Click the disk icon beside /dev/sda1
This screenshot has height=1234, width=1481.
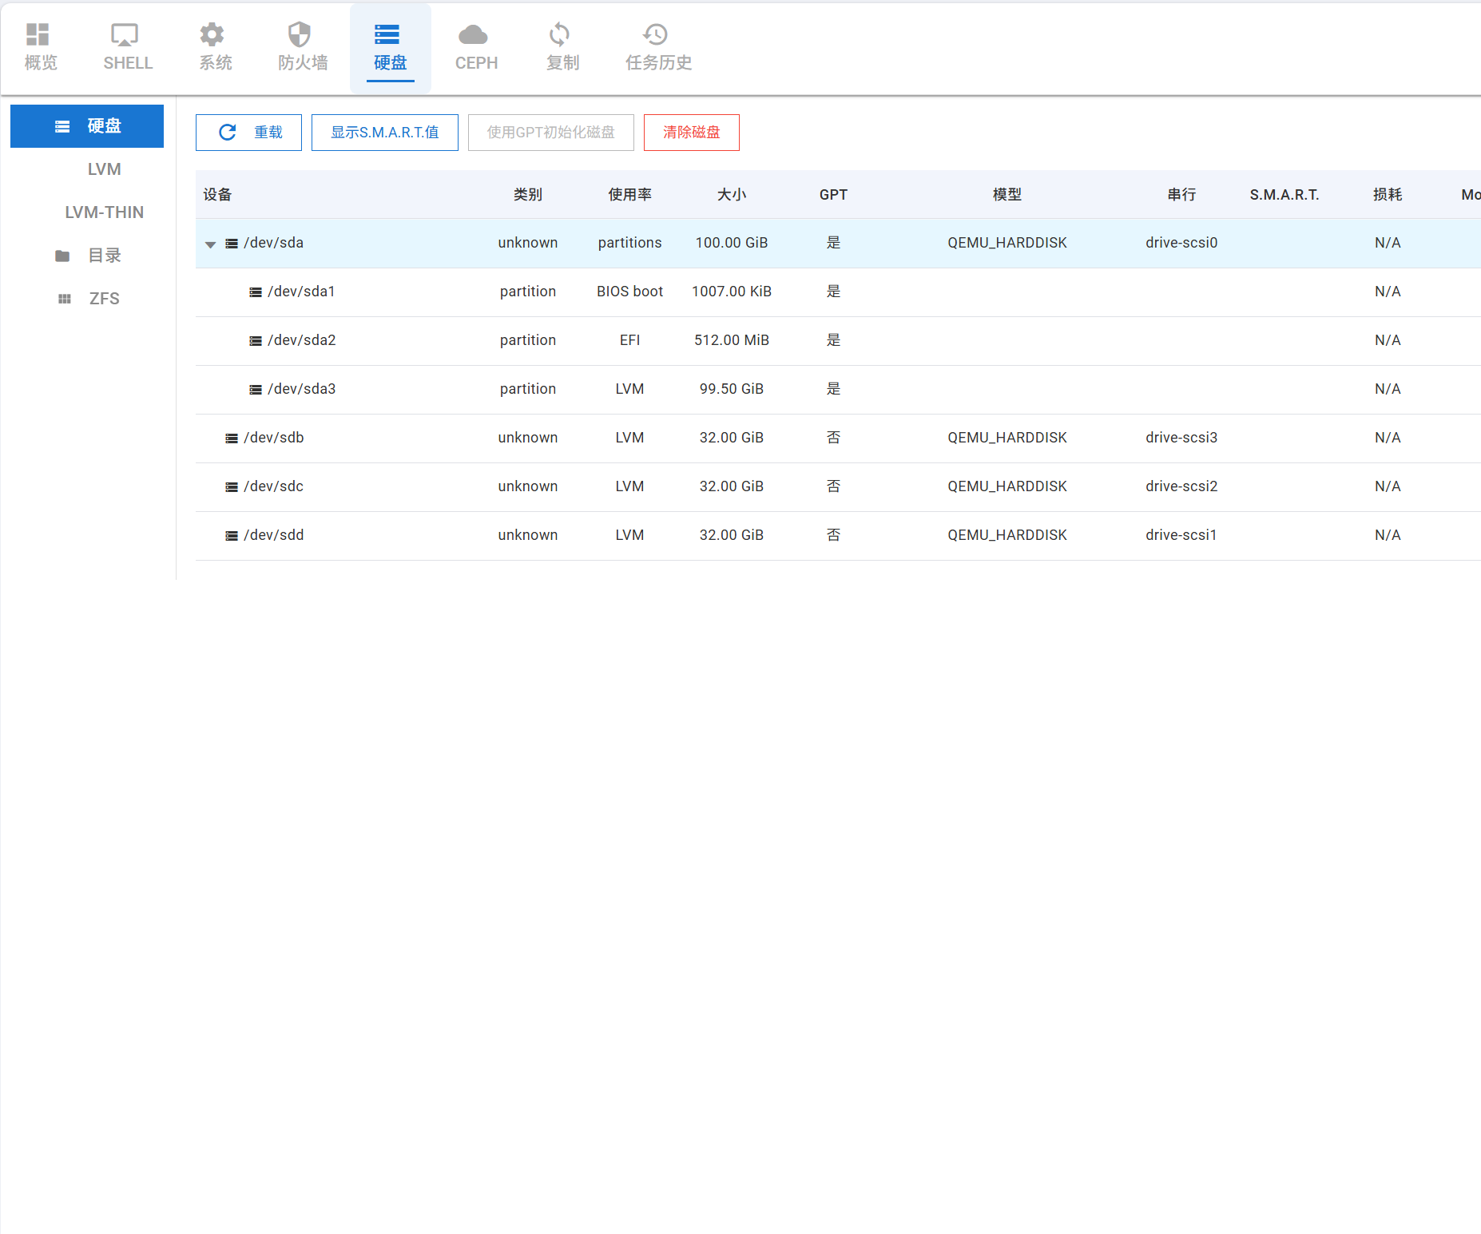pyautogui.click(x=256, y=292)
